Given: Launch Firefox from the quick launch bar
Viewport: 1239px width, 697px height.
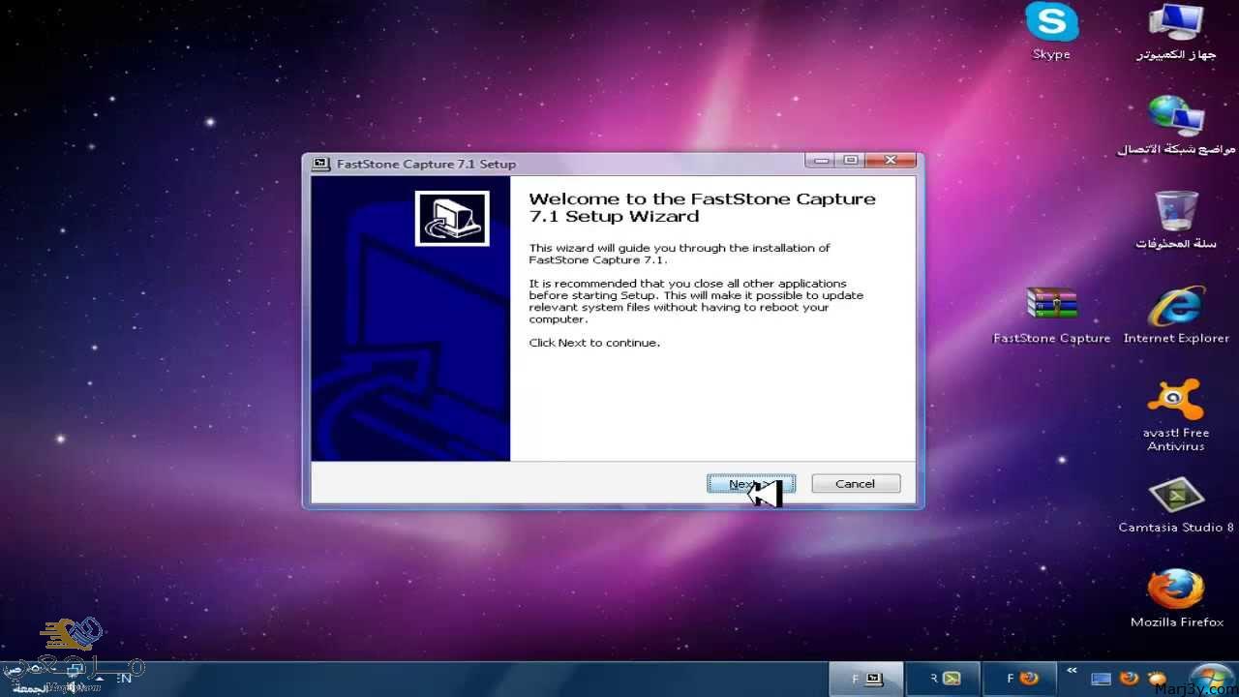Looking at the screenshot, I should pyautogui.click(x=1129, y=679).
